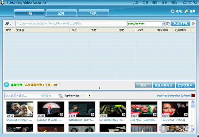Open the Top Favorites dropdown

[90, 96]
